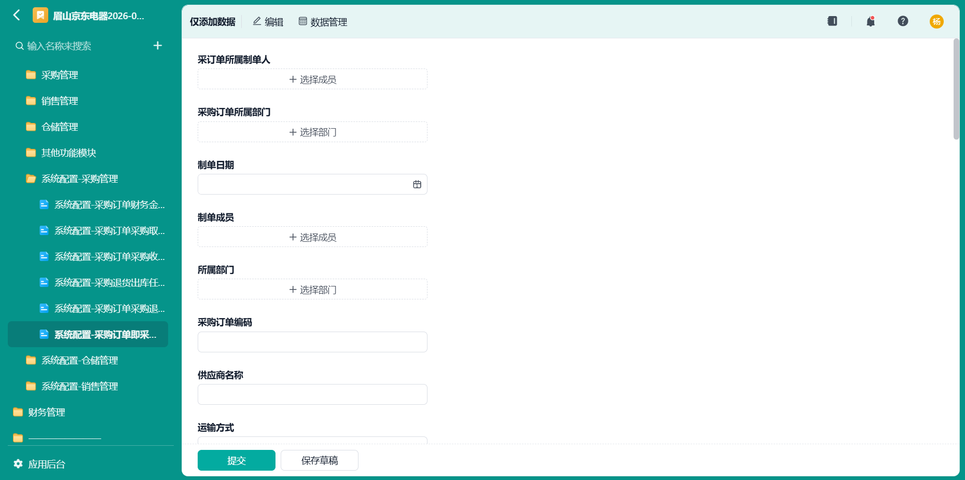Click the 供应商名称 input field
Image resolution: width=965 pixels, height=480 pixels.
[312, 394]
